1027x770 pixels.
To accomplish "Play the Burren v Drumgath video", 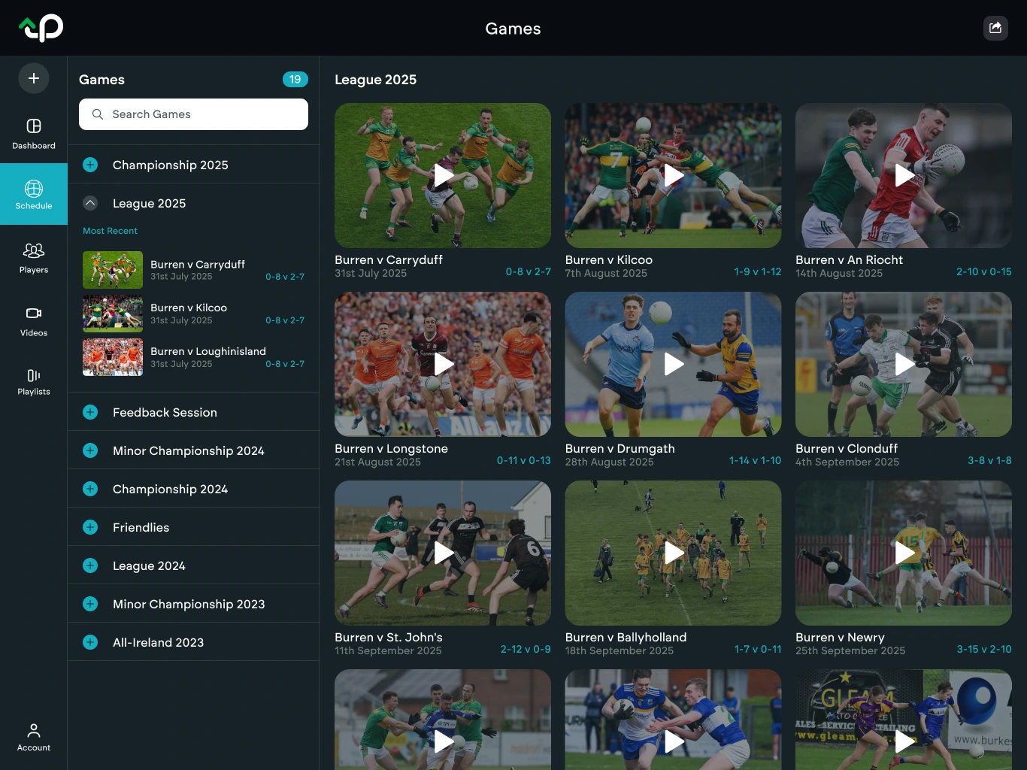I will 674,365.
